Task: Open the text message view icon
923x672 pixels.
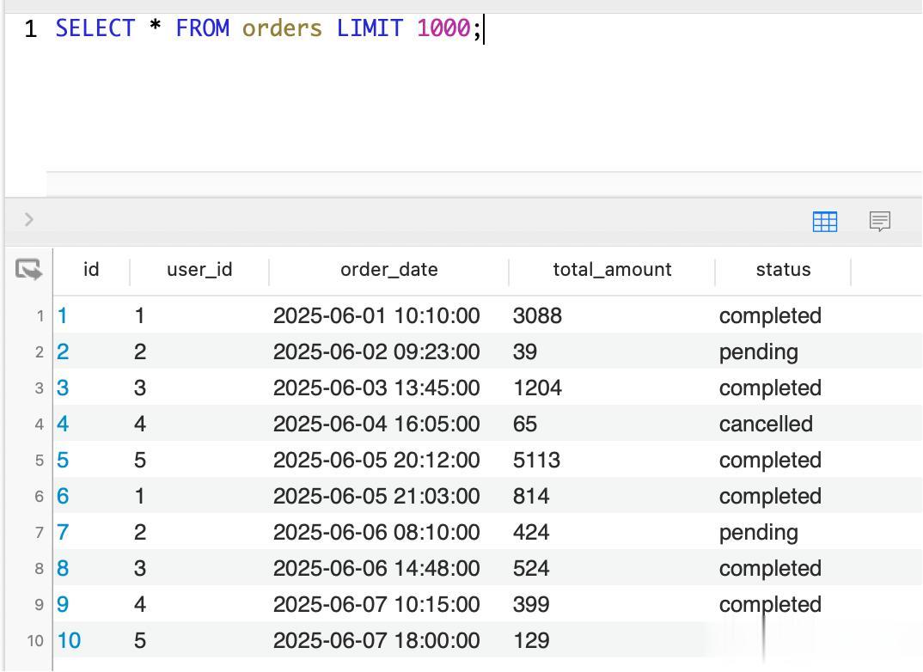Action: pos(879,221)
